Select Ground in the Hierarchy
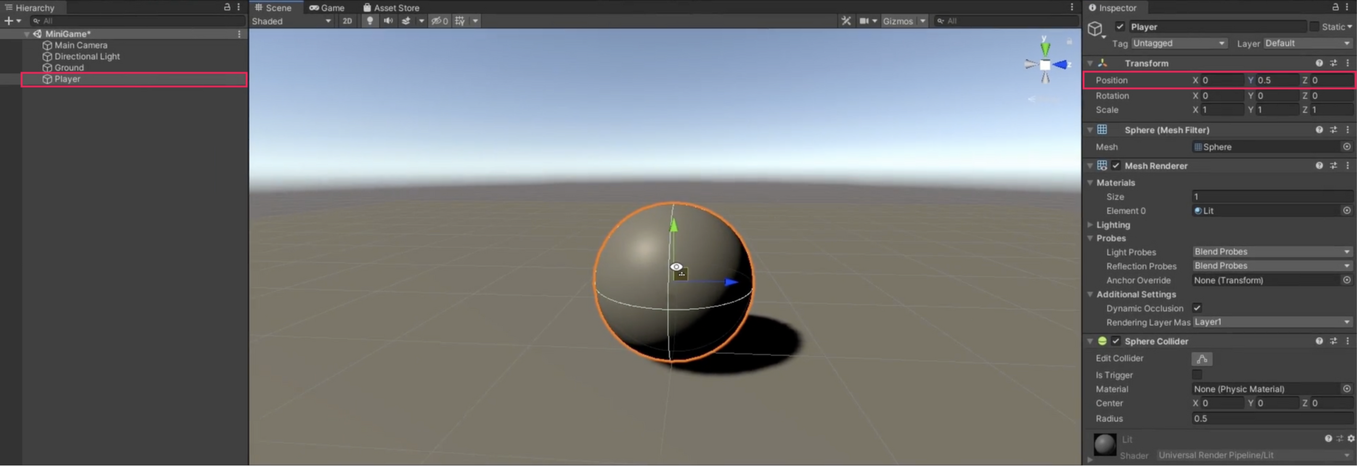This screenshot has height=466, width=1357. pos(69,68)
